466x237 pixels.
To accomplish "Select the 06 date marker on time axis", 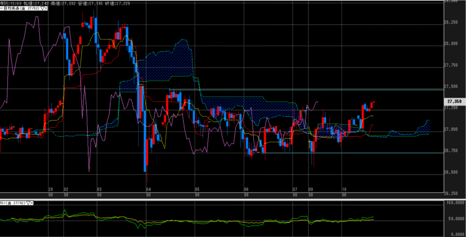I will pos(246,189).
